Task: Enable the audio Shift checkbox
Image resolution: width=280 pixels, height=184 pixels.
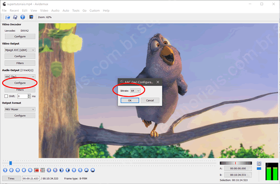Action: 6,96
